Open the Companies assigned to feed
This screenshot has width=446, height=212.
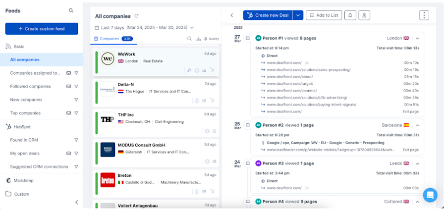(35, 73)
